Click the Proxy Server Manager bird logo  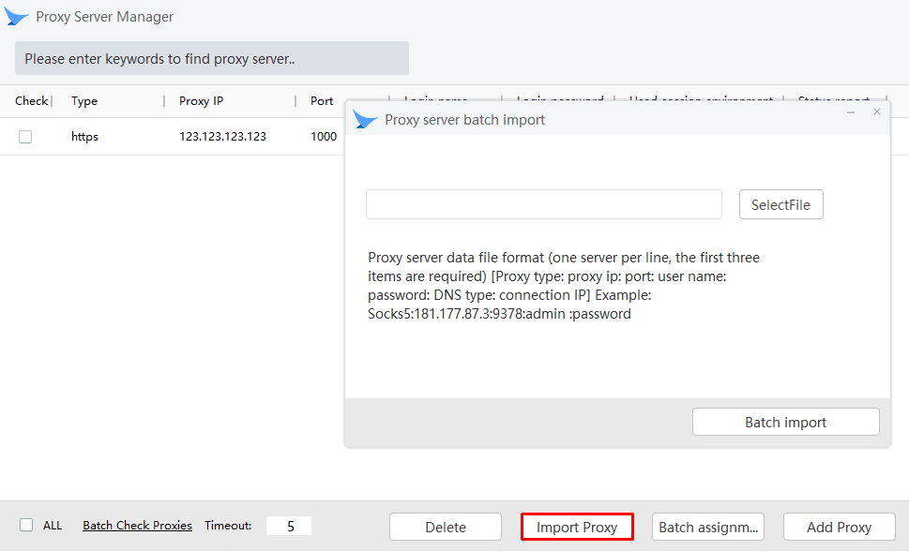(16, 17)
